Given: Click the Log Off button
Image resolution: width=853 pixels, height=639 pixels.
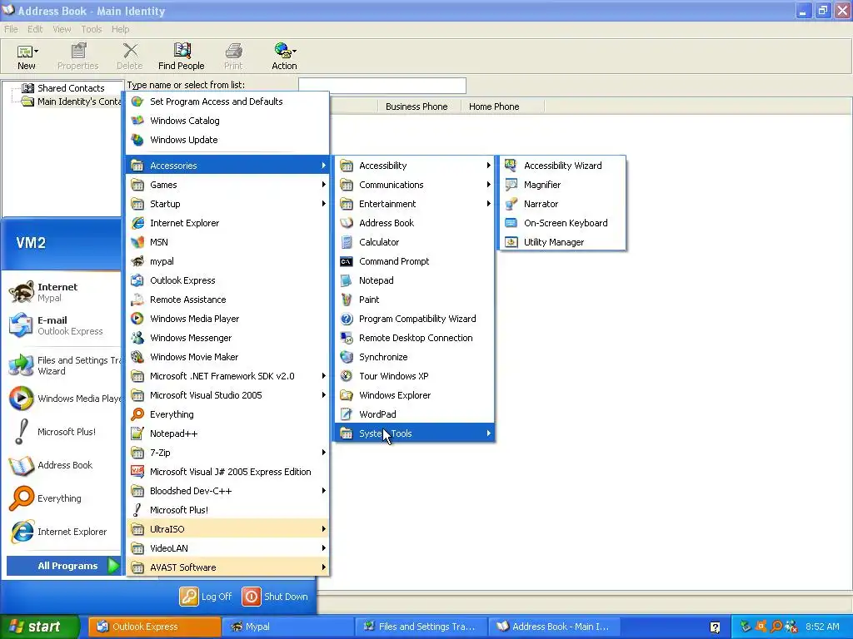Looking at the screenshot, I should [207, 596].
